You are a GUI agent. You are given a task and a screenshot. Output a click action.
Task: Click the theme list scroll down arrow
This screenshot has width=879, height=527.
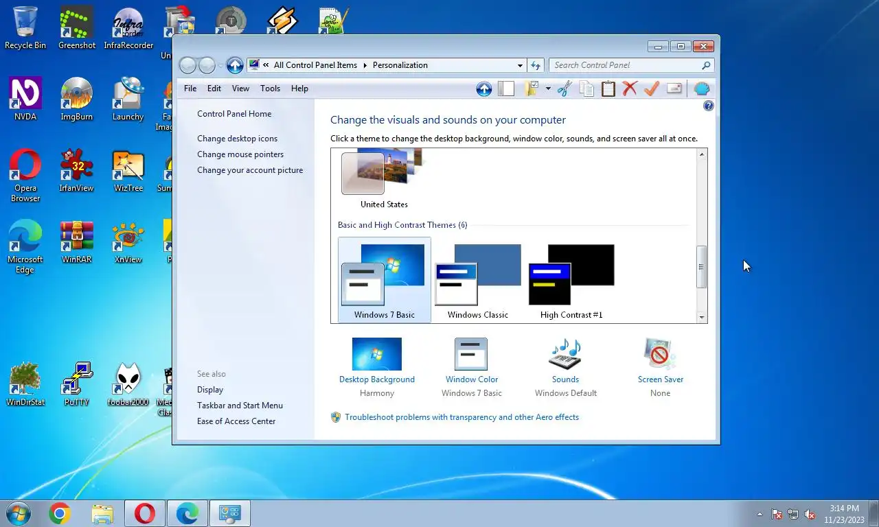(701, 317)
